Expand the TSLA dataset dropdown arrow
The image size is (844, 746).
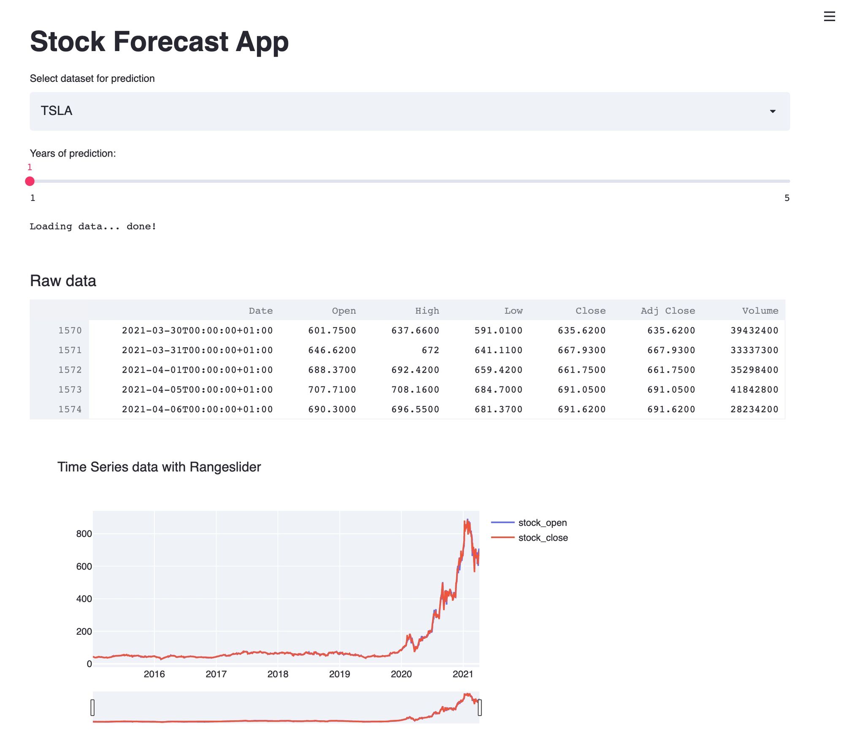(772, 111)
